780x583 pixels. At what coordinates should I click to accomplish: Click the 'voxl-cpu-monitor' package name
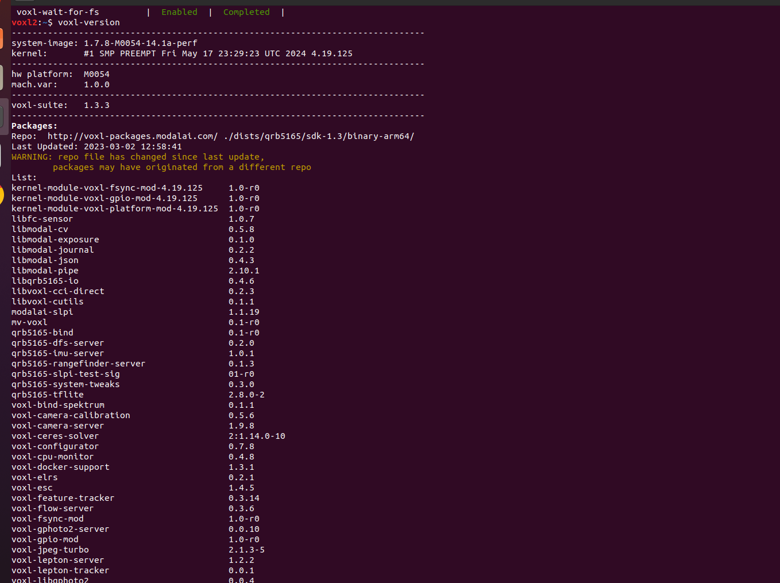click(53, 457)
